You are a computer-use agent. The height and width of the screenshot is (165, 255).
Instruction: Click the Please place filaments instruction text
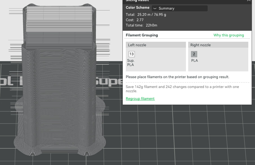pyautogui.click(x=177, y=77)
